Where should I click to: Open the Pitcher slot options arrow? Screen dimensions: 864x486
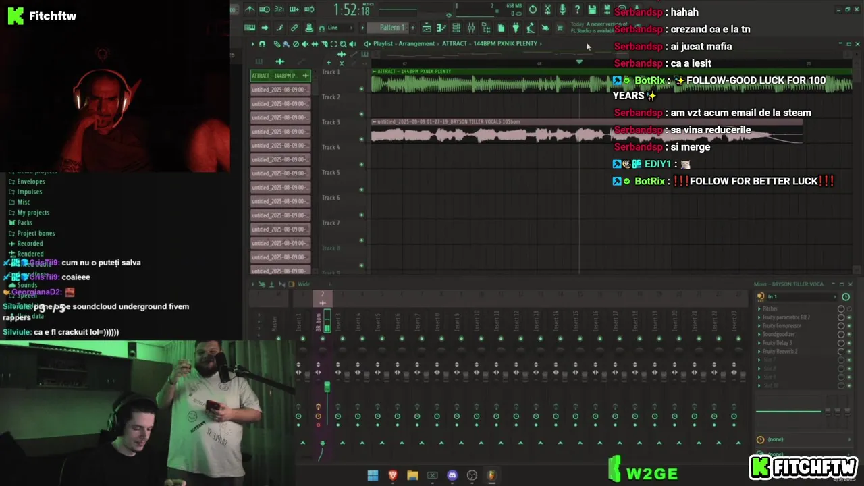(x=759, y=308)
